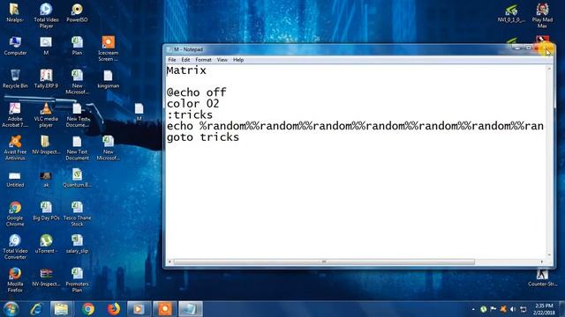Select the ak desktop icon
This screenshot has height=317, width=565.
46,180
